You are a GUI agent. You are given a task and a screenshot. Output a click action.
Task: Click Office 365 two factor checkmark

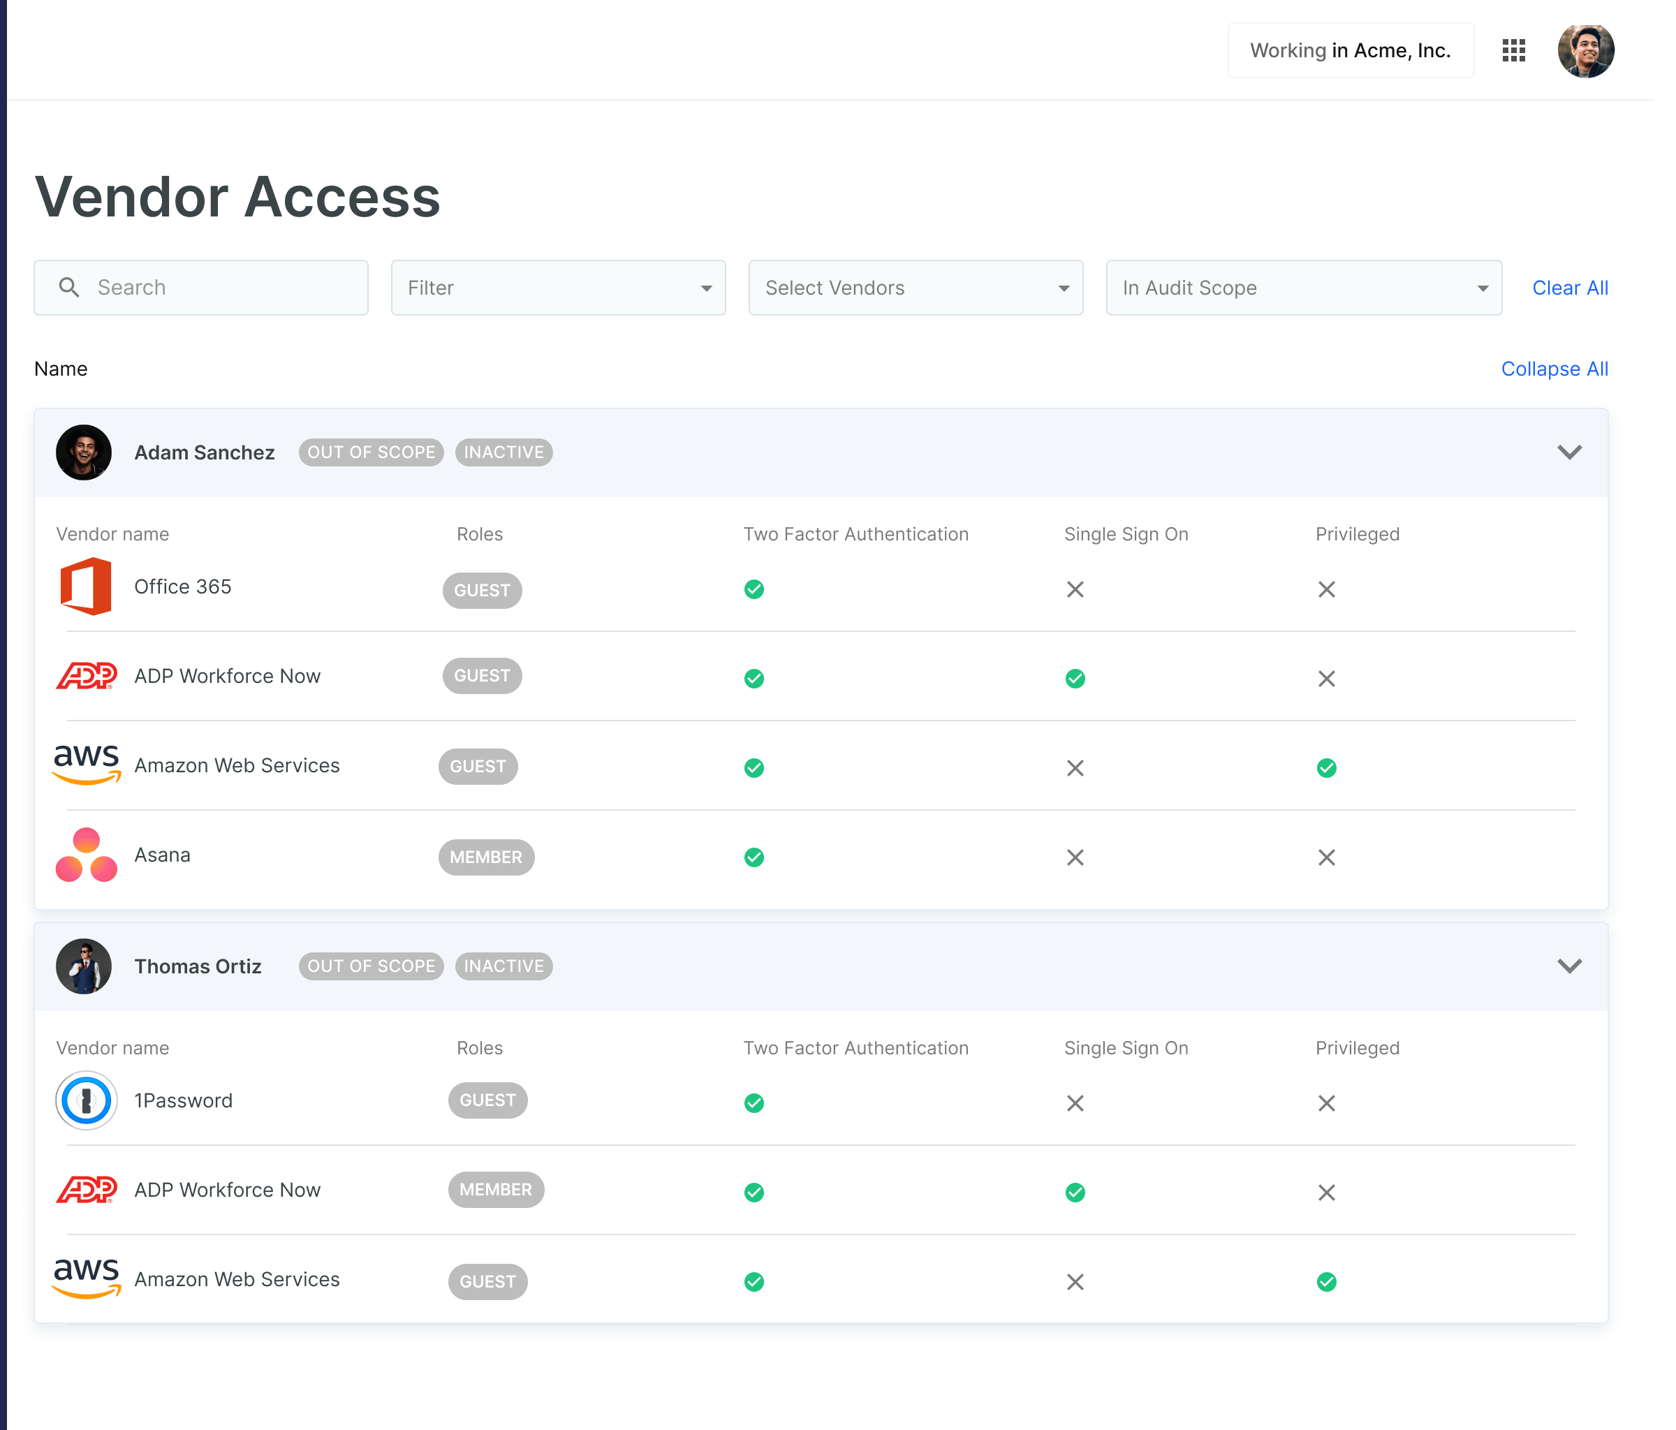754,589
